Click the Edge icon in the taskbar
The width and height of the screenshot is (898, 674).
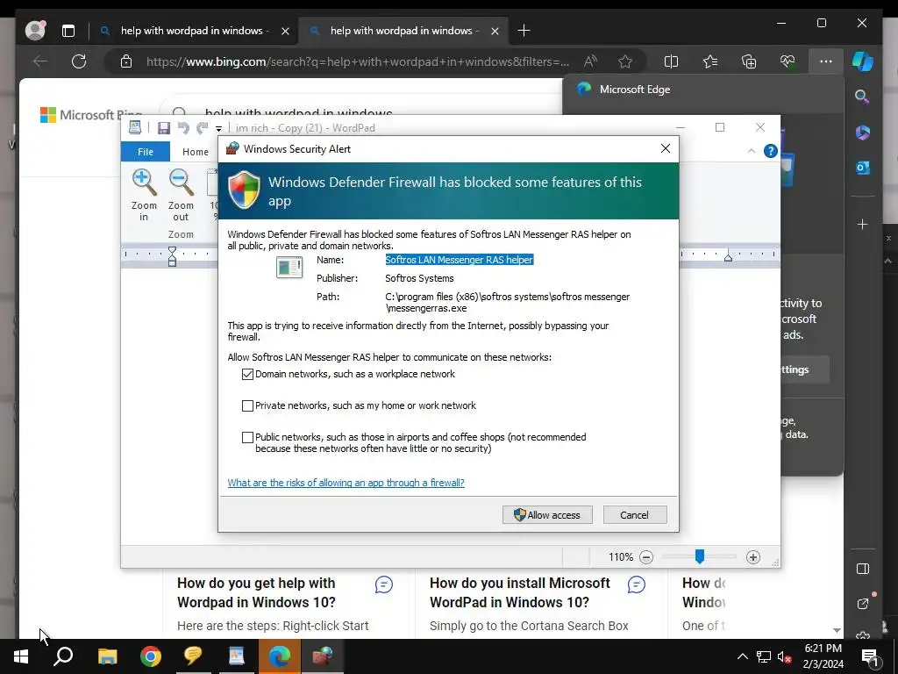(x=280, y=656)
